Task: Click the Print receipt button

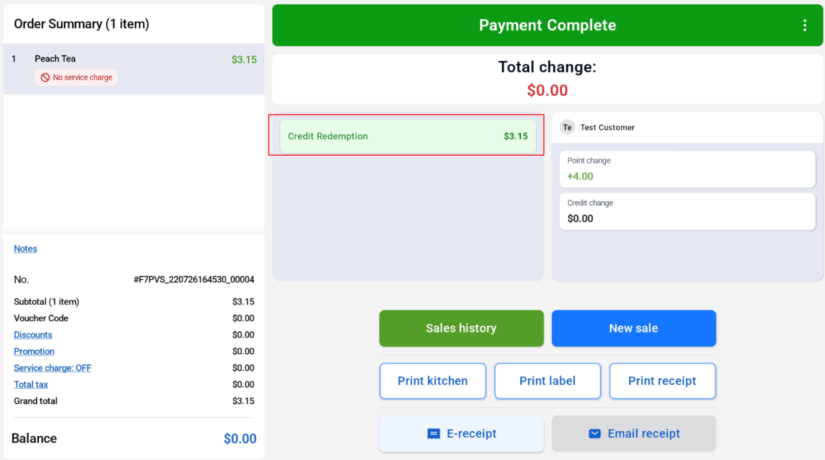Action: pyautogui.click(x=662, y=381)
